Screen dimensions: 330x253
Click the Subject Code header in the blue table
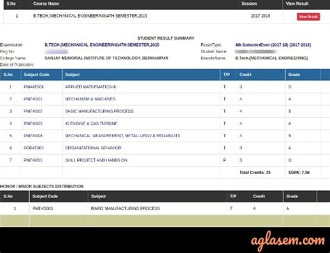coord(36,75)
